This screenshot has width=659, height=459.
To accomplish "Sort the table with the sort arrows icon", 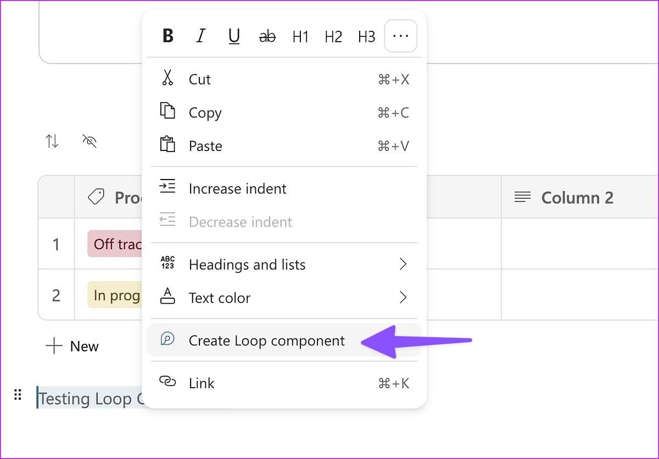I will click(x=52, y=142).
